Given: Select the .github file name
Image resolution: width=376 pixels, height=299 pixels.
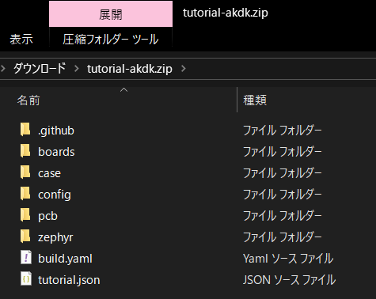Looking at the screenshot, I should click(x=56, y=131).
